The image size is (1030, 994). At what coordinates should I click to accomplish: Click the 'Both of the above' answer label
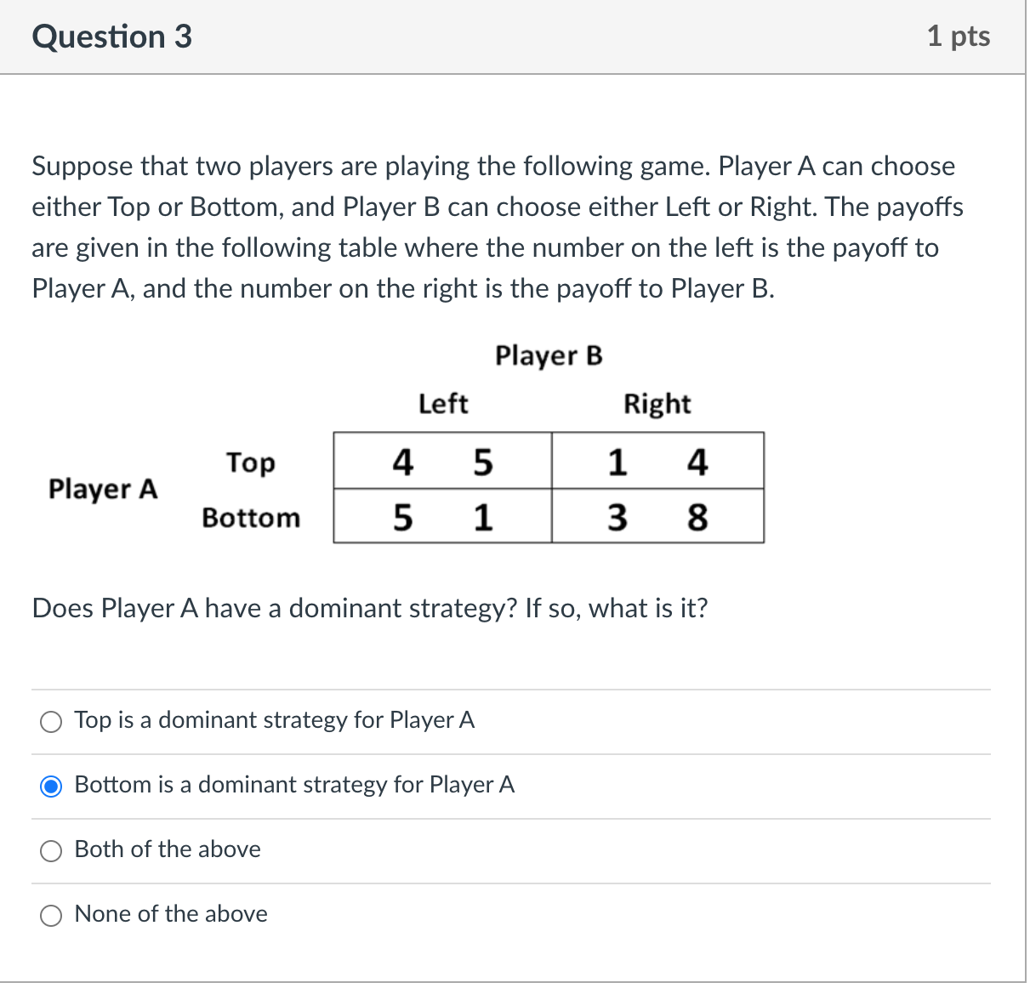point(167,849)
